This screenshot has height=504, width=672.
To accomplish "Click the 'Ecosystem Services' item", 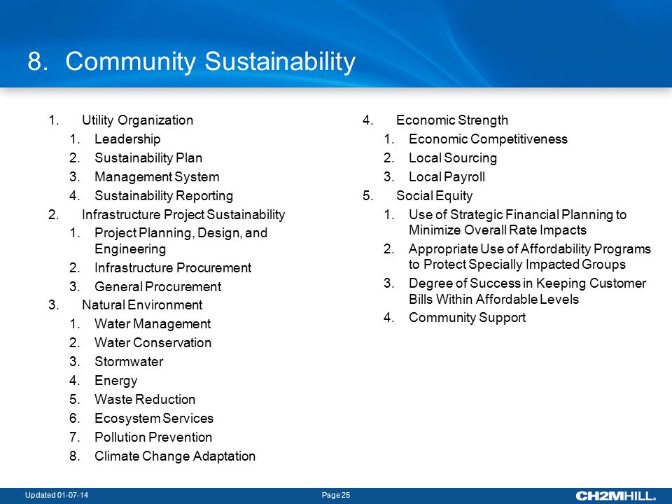I will click(154, 419).
